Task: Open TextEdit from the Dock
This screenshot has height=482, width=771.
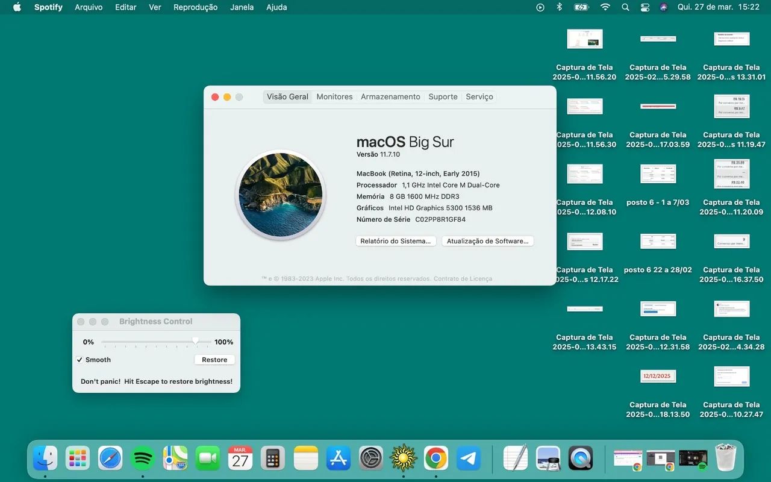Action: pyautogui.click(x=516, y=459)
